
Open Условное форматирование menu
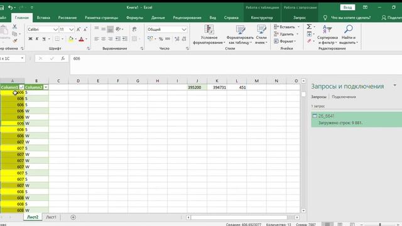(209, 35)
